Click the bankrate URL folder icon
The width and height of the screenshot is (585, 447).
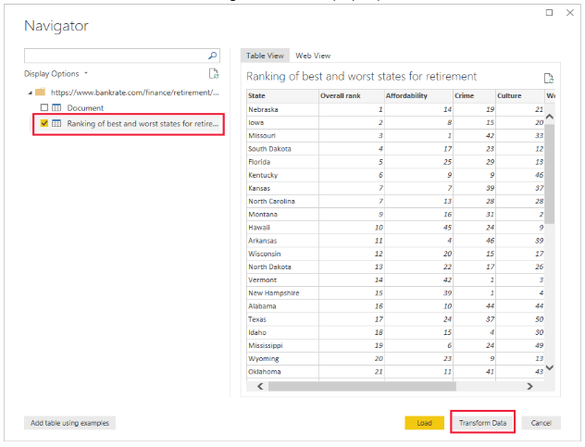click(40, 93)
